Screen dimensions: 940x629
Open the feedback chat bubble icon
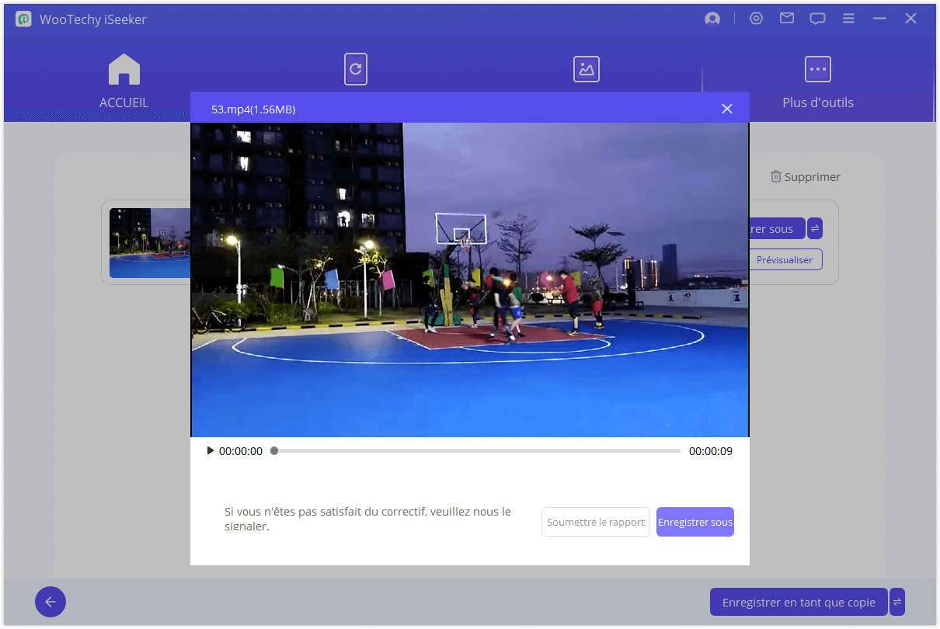point(817,19)
